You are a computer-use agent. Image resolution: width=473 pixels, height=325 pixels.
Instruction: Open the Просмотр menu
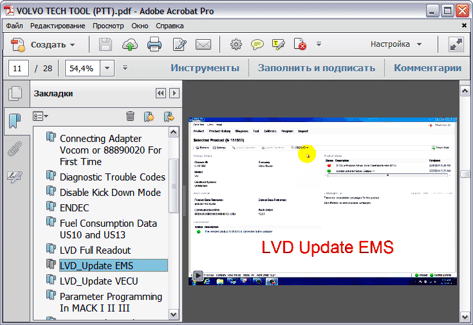coord(107,26)
